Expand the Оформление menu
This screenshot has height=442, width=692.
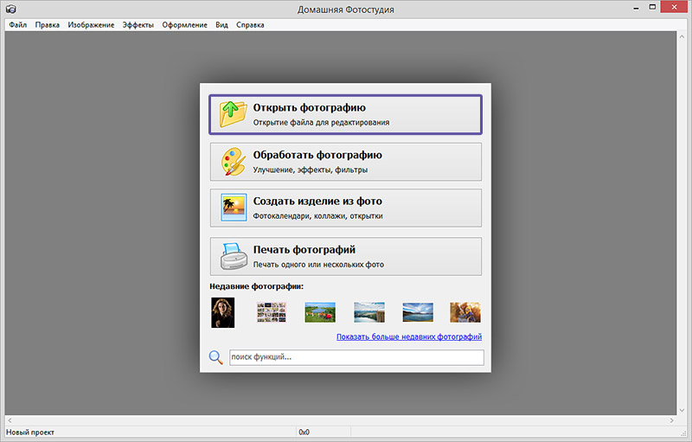point(184,25)
